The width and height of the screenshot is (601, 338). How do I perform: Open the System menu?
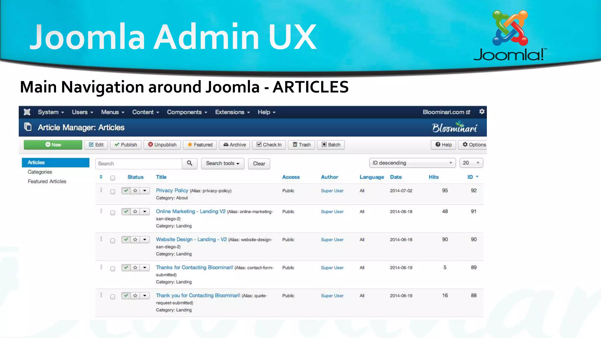pos(51,112)
